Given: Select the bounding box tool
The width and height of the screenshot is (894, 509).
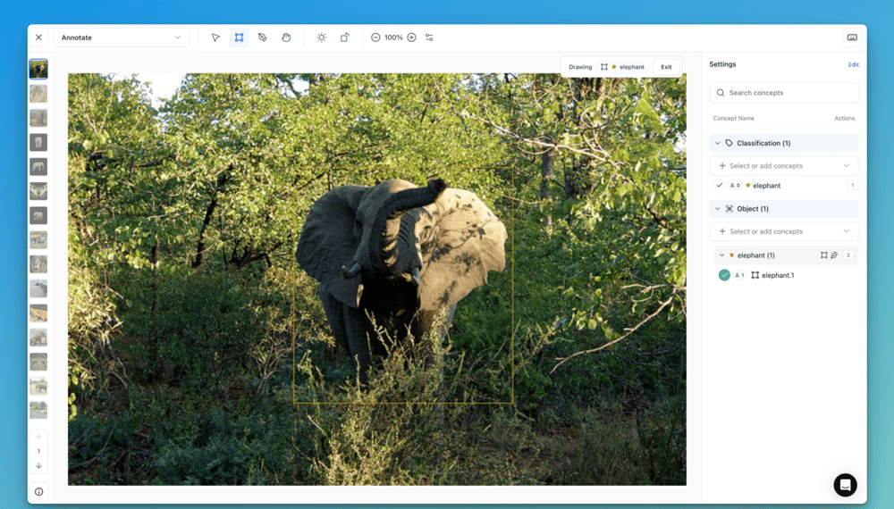Looking at the screenshot, I should [239, 38].
